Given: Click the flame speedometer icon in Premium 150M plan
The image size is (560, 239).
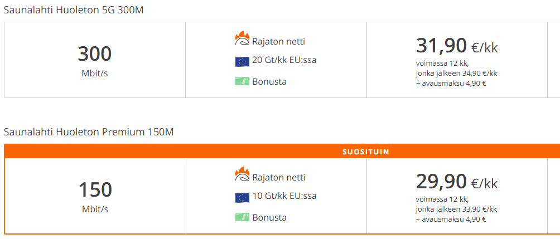Looking at the screenshot, I should coord(242,174).
